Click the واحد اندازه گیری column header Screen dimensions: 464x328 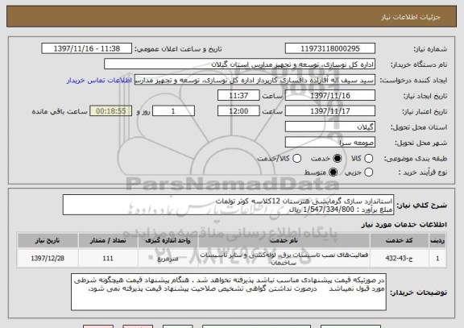[x=168, y=240]
